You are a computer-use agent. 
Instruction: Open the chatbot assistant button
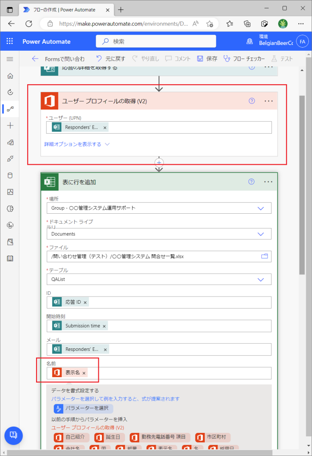[x=13, y=436]
